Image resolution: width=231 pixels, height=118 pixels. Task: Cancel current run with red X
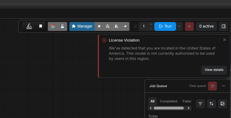(x=189, y=26)
